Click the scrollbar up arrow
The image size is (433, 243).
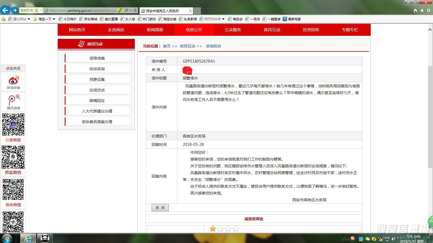click(x=430, y=30)
